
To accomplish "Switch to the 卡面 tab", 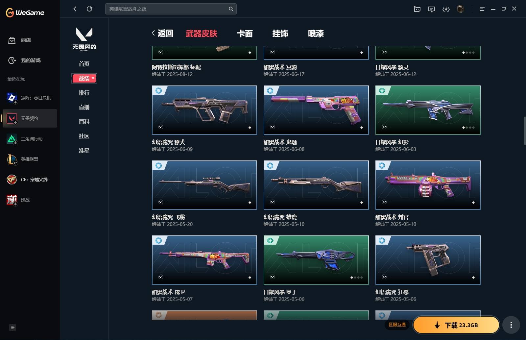I will click(245, 34).
